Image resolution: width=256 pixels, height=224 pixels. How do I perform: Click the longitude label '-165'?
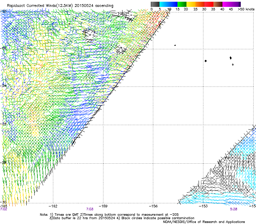(3, 206)
